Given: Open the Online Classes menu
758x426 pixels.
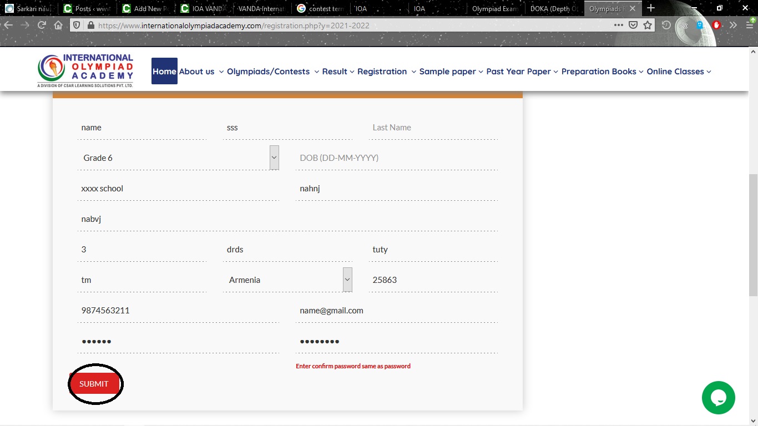Looking at the screenshot, I should coord(679,72).
